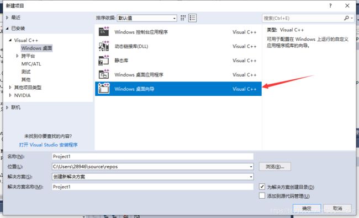Select Windows 桌面 in the tree
This screenshot has width=359, height=218.
pyautogui.click(x=36, y=48)
